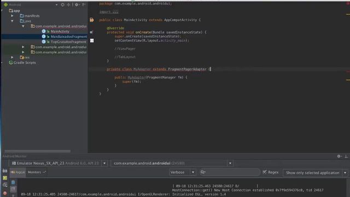Click the collapse all icon in Project panel
Viewport: 350px width, 197px height.
pyautogui.click(x=68, y=5)
